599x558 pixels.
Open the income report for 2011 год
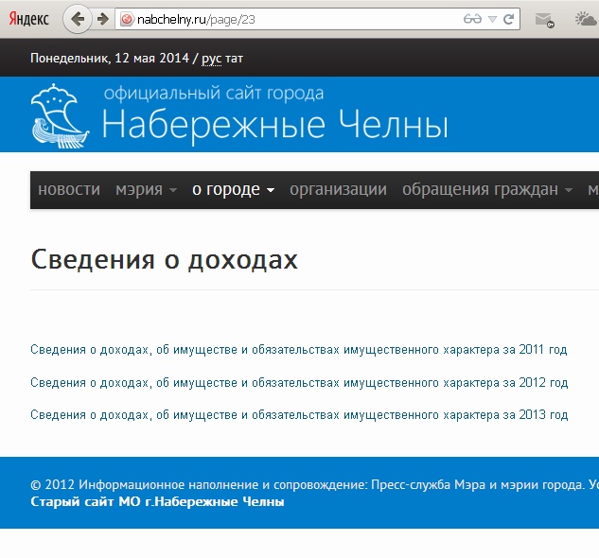[298, 350]
